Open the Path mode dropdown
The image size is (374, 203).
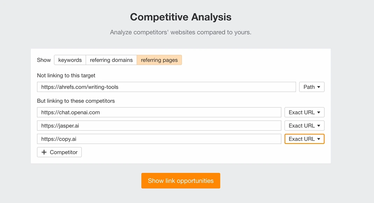click(311, 87)
